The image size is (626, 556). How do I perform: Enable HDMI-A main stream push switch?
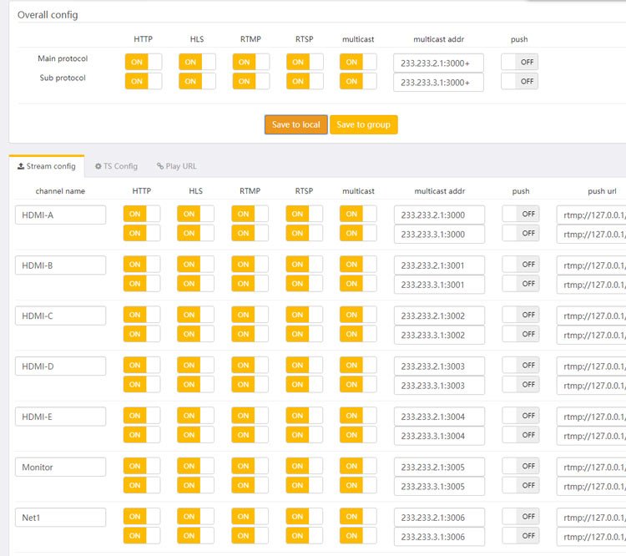[x=521, y=214]
